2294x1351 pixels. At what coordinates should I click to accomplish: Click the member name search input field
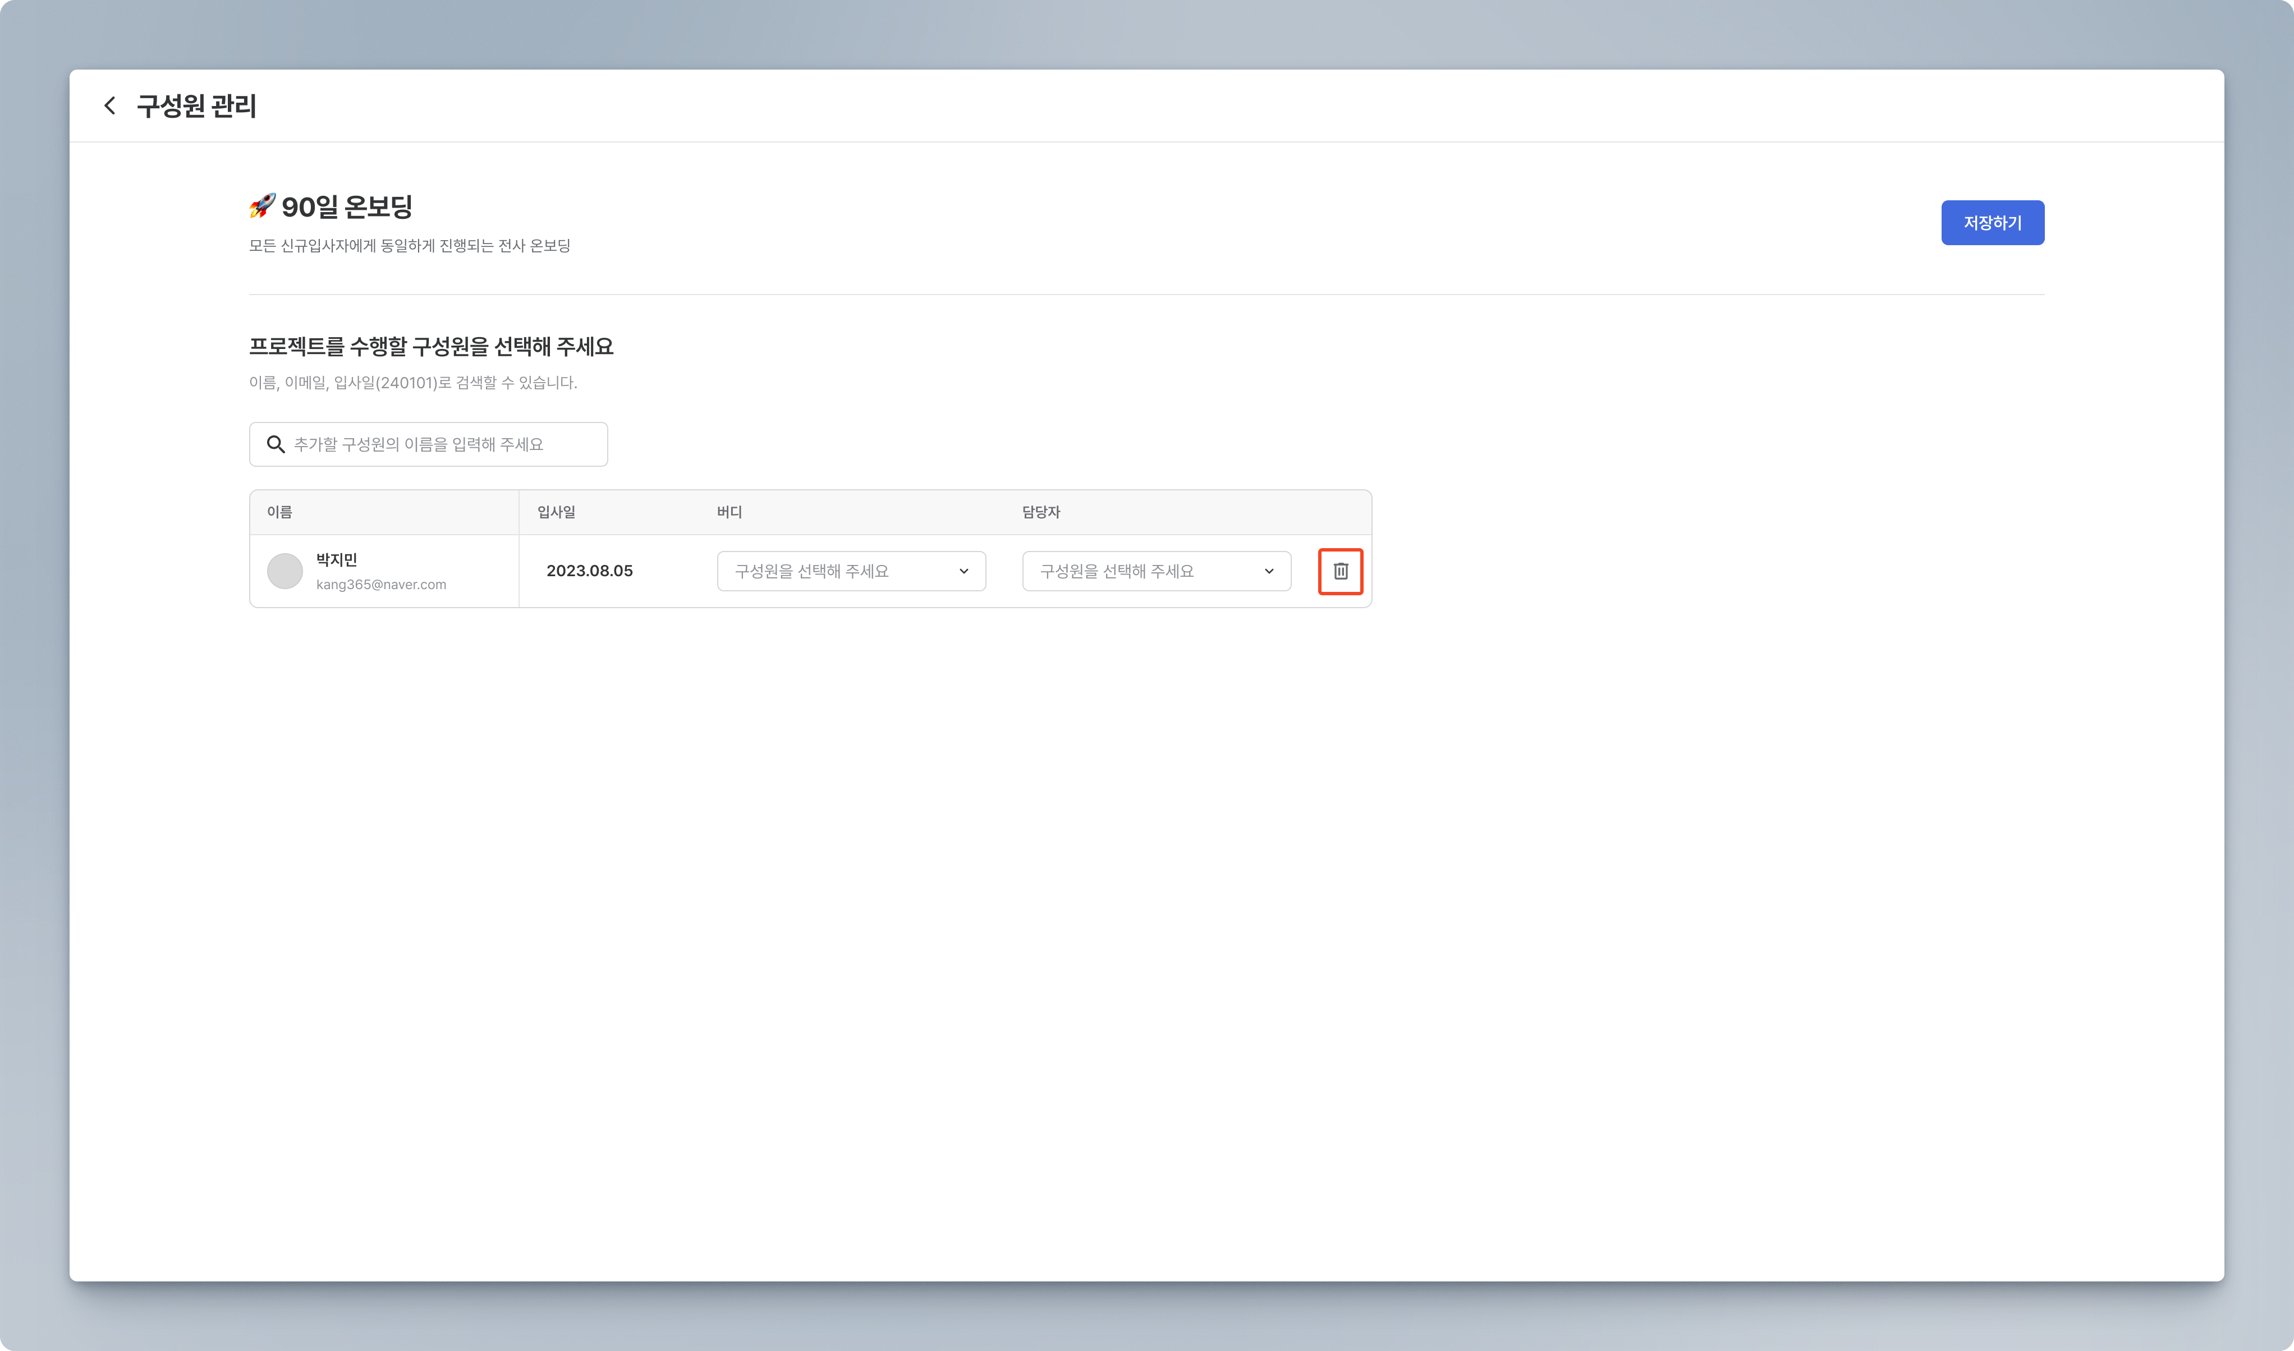pyautogui.click(x=437, y=444)
